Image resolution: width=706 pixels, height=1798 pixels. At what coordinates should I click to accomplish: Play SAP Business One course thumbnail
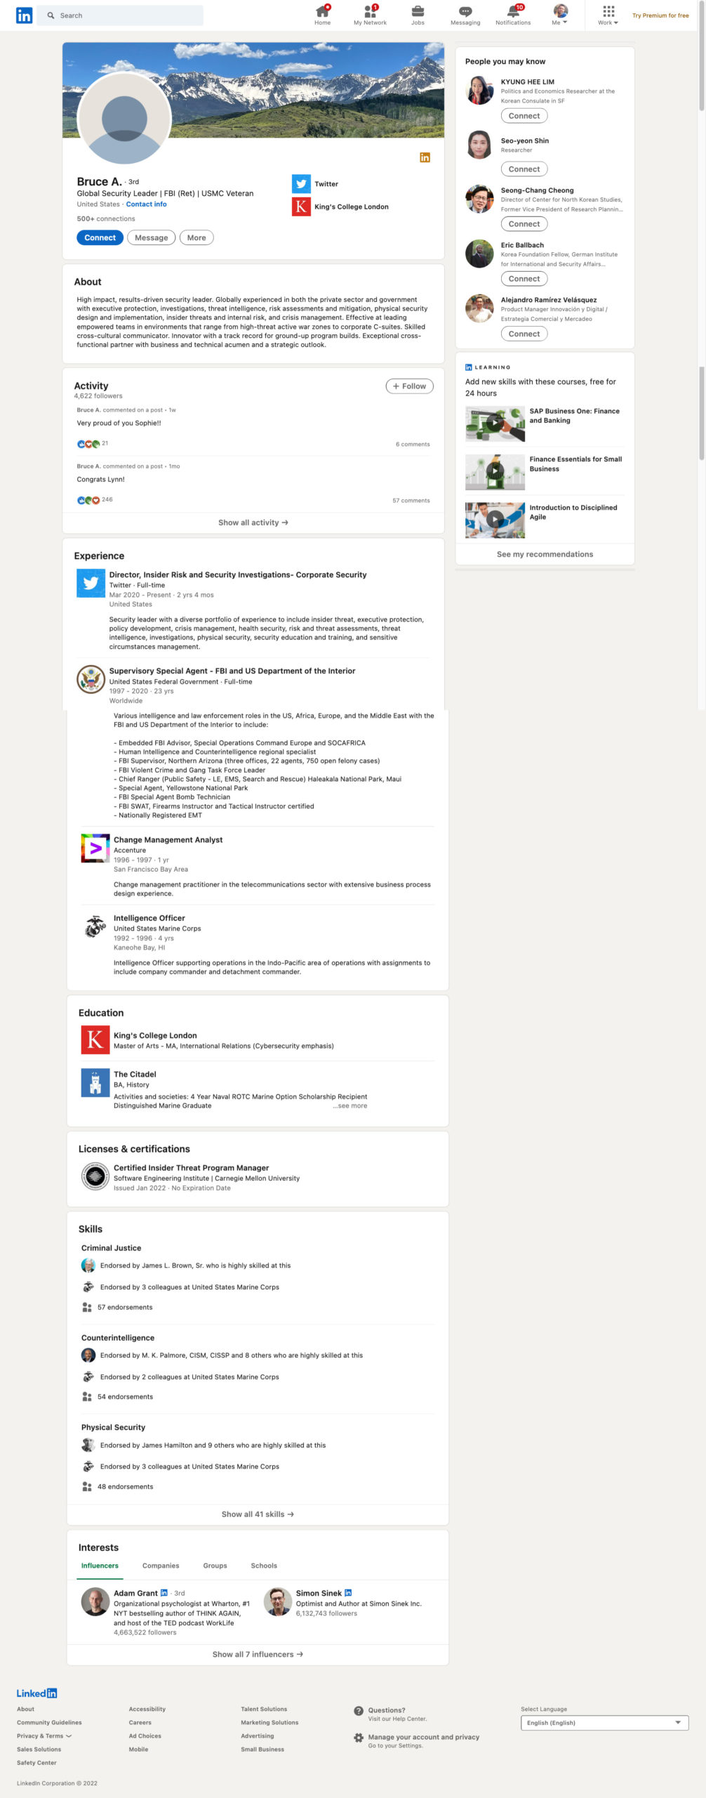pos(495,424)
